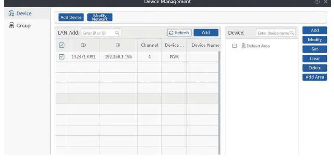The image size is (334, 163).
Task: Click the Set button
Action: click(315, 49)
